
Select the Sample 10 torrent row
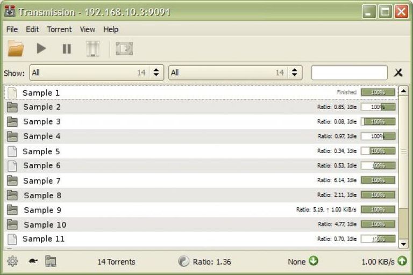201,225
